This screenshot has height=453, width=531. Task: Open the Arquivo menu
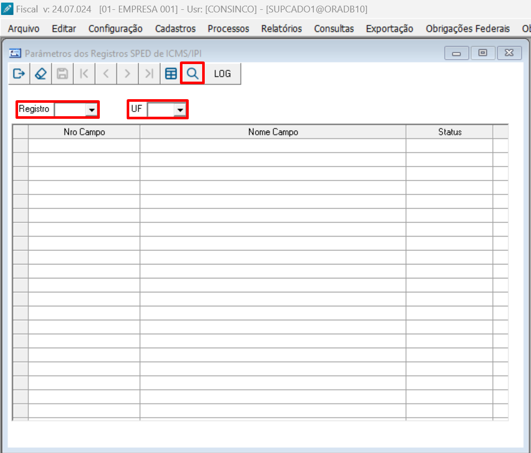pyautogui.click(x=24, y=29)
